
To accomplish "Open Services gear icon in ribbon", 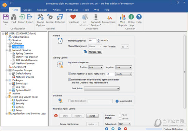I will click(50, 17).
